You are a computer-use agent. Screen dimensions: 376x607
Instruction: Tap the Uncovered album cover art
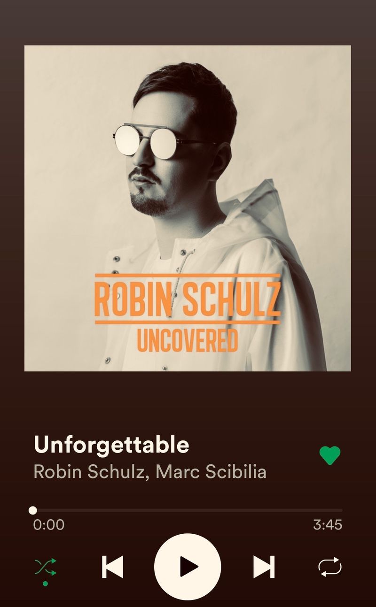(188, 208)
